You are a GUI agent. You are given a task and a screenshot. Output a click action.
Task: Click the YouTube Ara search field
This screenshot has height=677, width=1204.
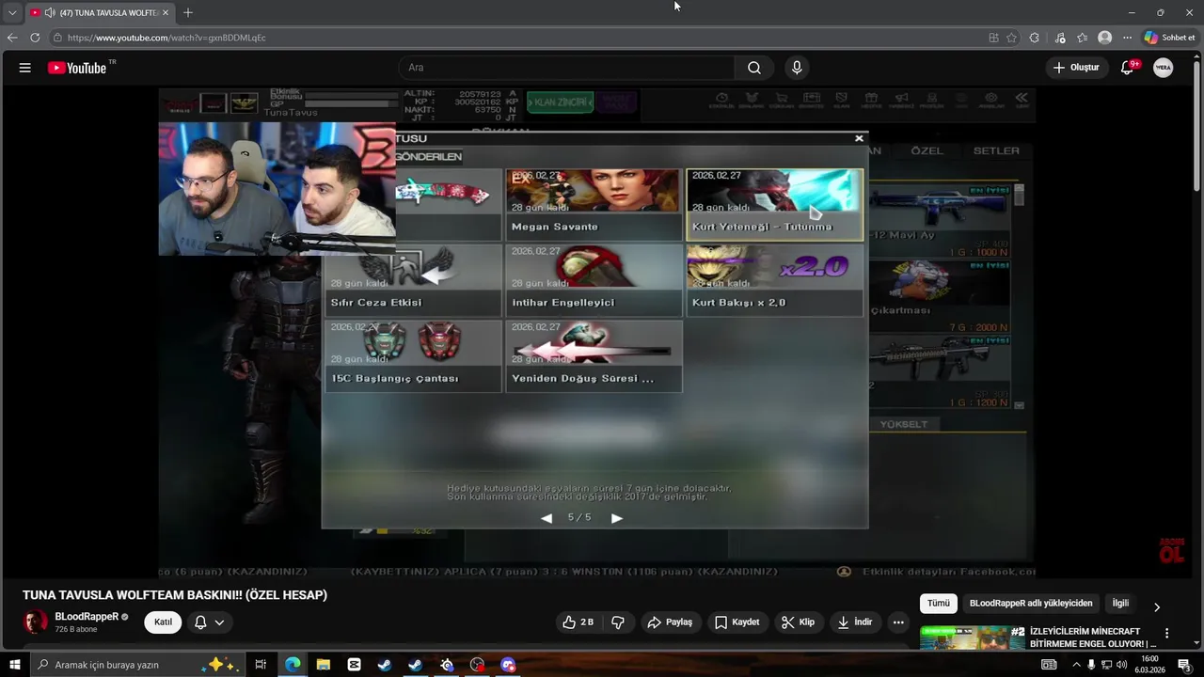(566, 68)
